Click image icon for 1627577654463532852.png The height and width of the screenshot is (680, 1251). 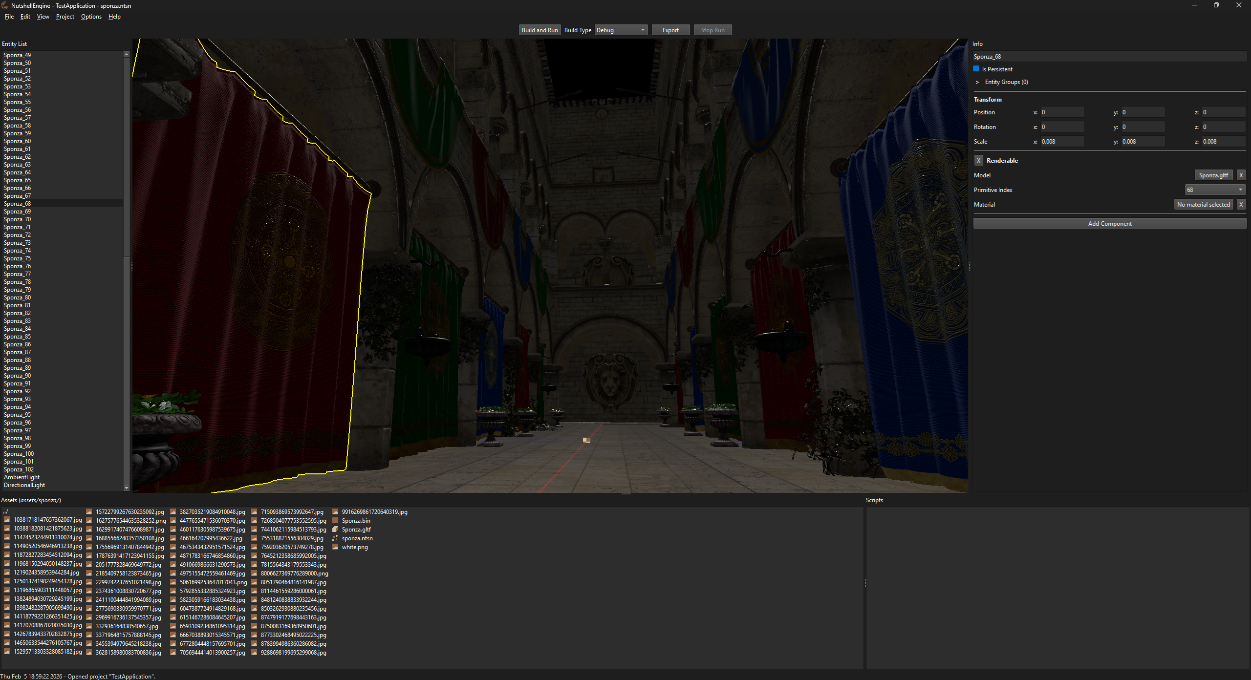pos(89,520)
